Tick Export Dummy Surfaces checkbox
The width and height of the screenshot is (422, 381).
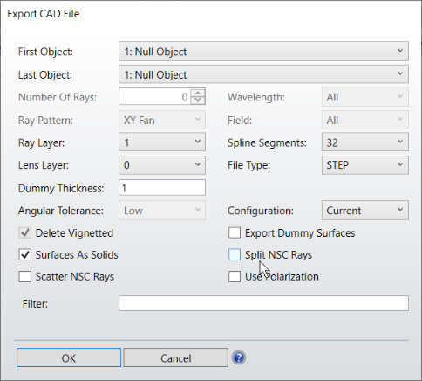point(235,232)
